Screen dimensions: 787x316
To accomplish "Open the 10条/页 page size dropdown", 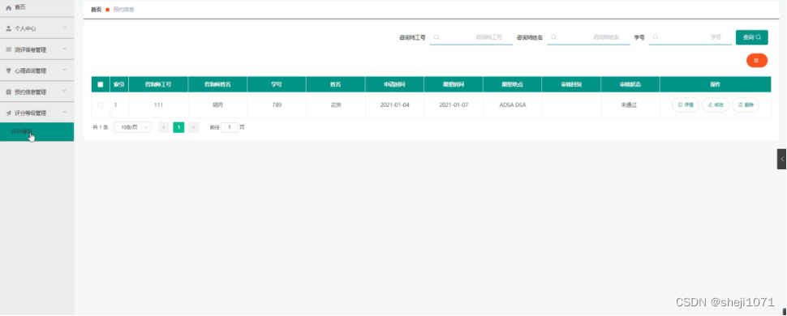I will pyautogui.click(x=132, y=127).
